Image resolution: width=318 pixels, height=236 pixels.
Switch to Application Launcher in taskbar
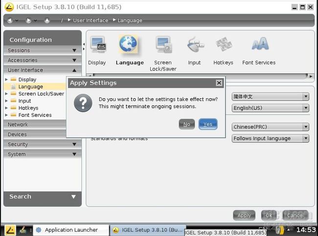coord(71,230)
